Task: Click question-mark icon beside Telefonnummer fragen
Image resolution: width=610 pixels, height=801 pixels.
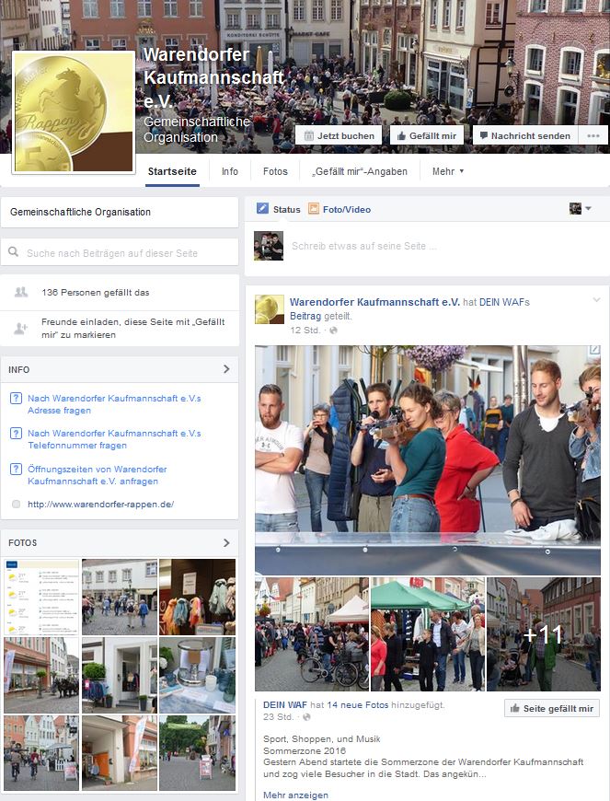Action: pyautogui.click(x=16, y=434)
